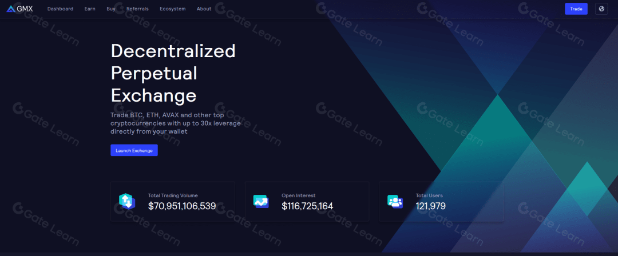Navigate to Referrals
The image size is (618, 256).
point(137,9)
